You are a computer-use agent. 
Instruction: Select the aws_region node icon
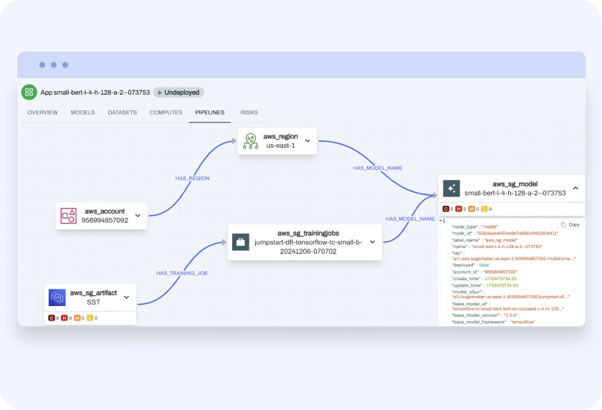(x=250, y=140)
